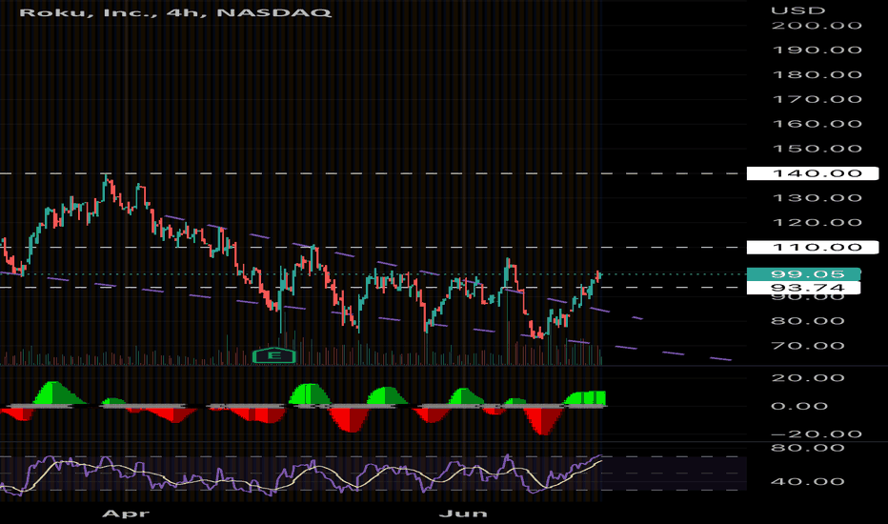Click the 0.00 histogram axis value
Image resolution: width=888 pixels, height=524 pixels.
coord(799,406)
